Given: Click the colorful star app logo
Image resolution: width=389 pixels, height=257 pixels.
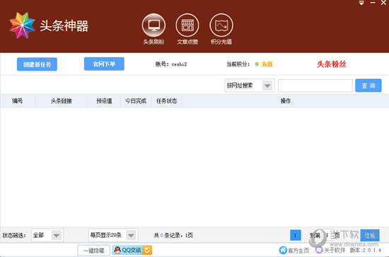Looking at the screenshot, I should (23, 25).
